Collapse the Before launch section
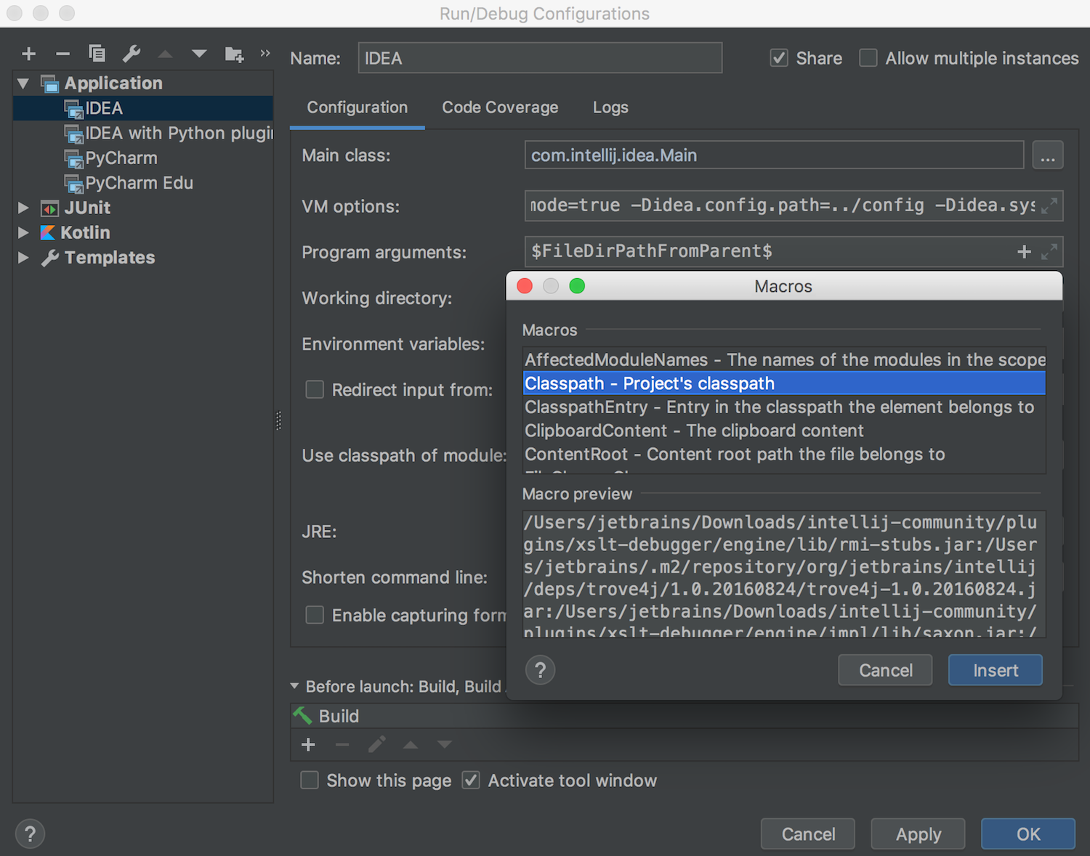Image resolution: width=1090 pixels, height=856 pixels. pyautogui.click(x=295, y=686)
